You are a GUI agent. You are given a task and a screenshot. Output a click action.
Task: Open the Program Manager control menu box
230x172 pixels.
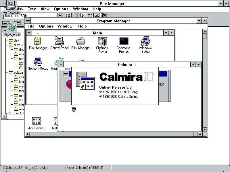click(28, 21)
